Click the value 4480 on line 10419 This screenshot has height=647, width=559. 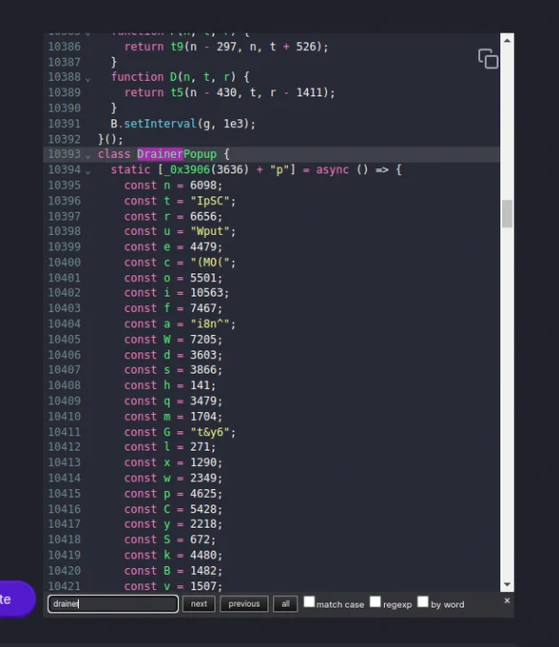[x=203, y=555]
